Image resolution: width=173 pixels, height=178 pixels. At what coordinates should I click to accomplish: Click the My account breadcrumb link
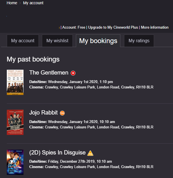(x=33, y=3)
